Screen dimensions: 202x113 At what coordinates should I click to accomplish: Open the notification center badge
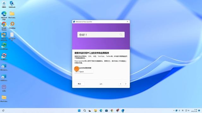(x=199, y=110)
